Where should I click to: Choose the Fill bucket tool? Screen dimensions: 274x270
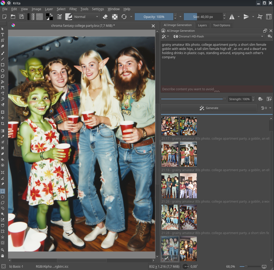pyautogui.click(x=3, y=159)
